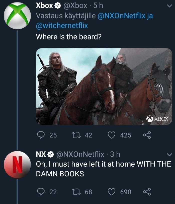Image resolution: width=175 pixels, height=204 pixels.
Task: Like the NX tweet
Action: pyautogui.click(x=112, y=192)
